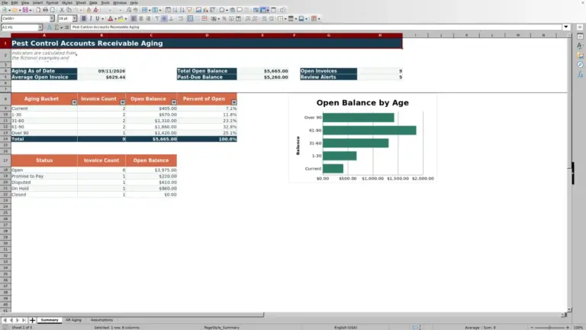The height and width of the screenshot is (330, 586).
Task: Click the AutoFilter funnel icon
Action: click(189, 10)
